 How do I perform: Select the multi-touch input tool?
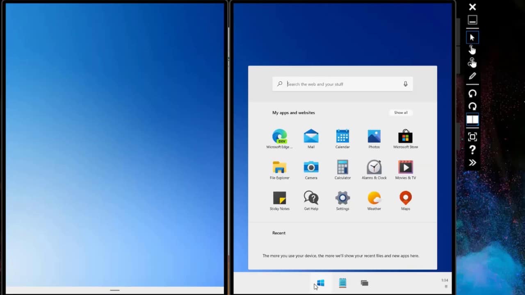point(472,62)
